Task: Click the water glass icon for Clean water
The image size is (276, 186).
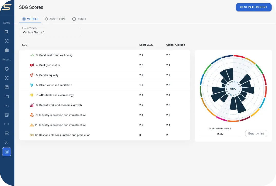Action: click(32, 85)
